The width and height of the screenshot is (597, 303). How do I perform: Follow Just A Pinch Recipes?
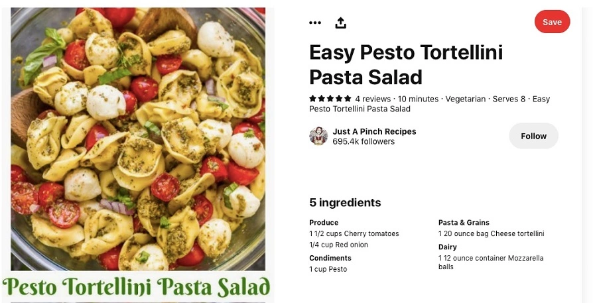[533, 136]
